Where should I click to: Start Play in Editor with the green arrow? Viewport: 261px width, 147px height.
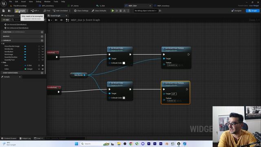coord(113,11)
